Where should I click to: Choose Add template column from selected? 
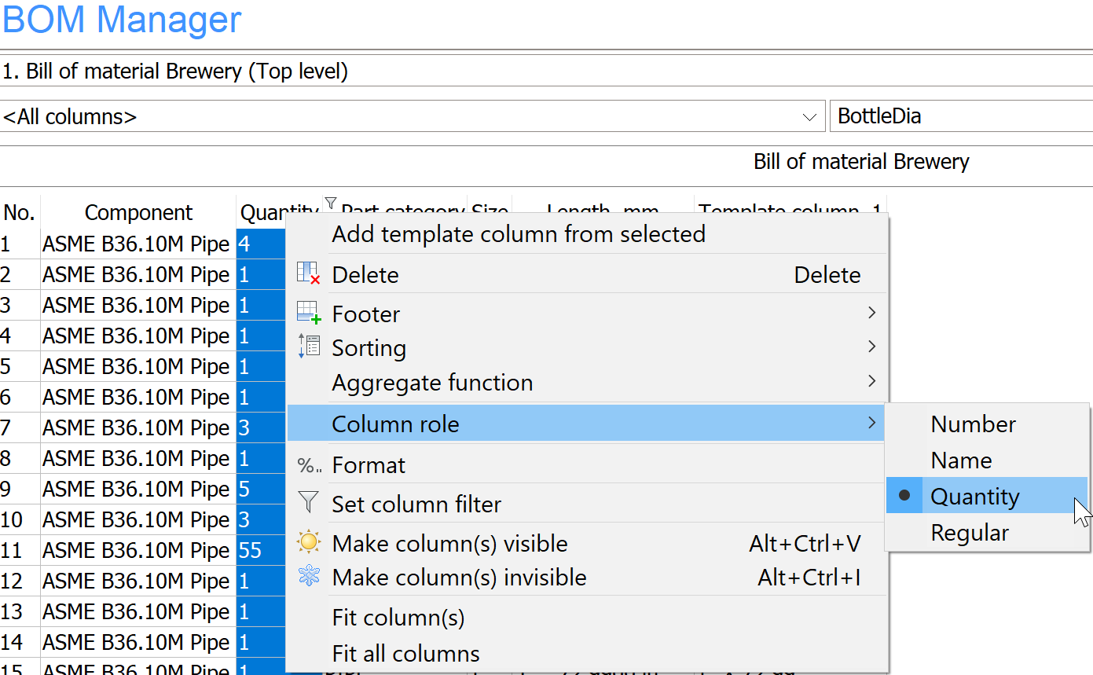(518, 234)
